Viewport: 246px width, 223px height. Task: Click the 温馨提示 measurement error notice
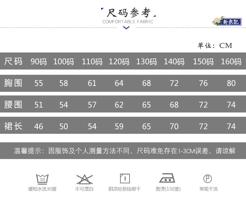[x=125, y=151]
